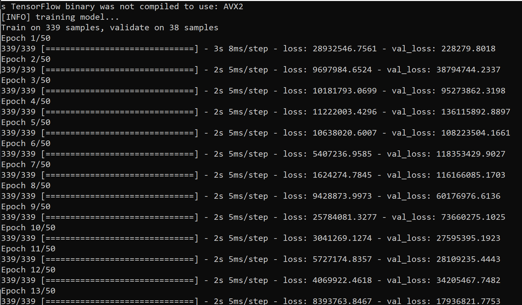522x305 pixels.
Task: Click the "339/339" counter in epoch 10 row
Action: [18, 238]
